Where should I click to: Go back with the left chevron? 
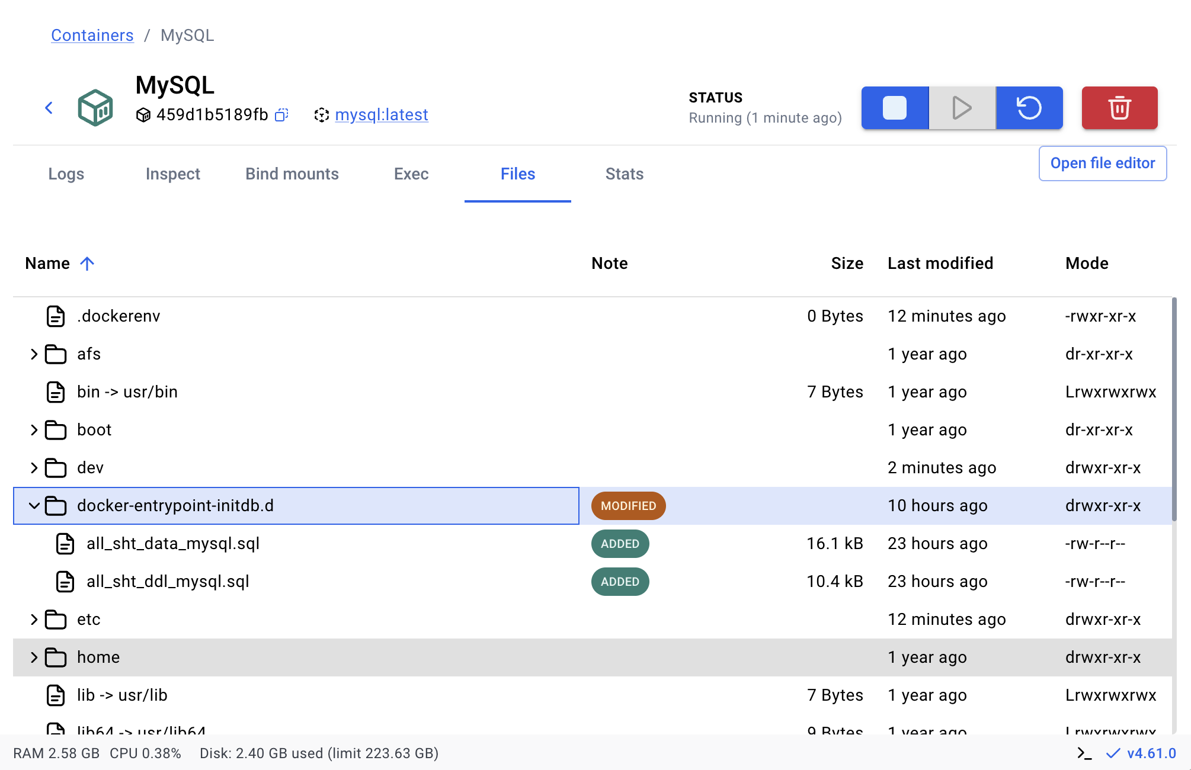pos(49,108)
